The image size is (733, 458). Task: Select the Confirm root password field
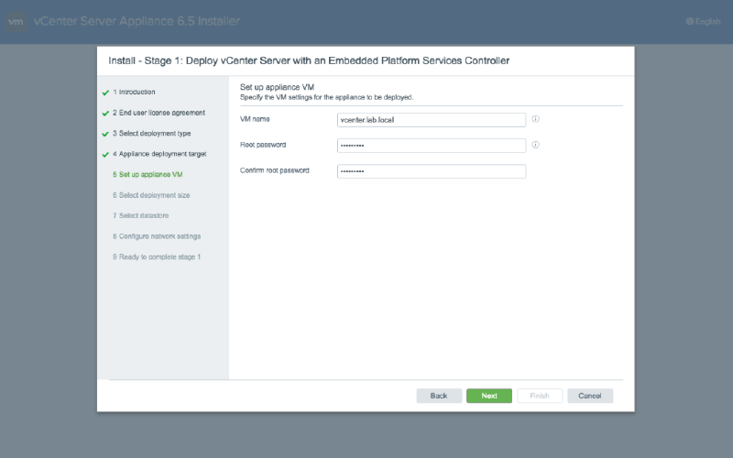click(x=431, y=171)
